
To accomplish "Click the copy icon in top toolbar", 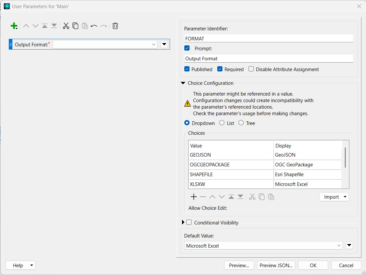I will [75, 26].
